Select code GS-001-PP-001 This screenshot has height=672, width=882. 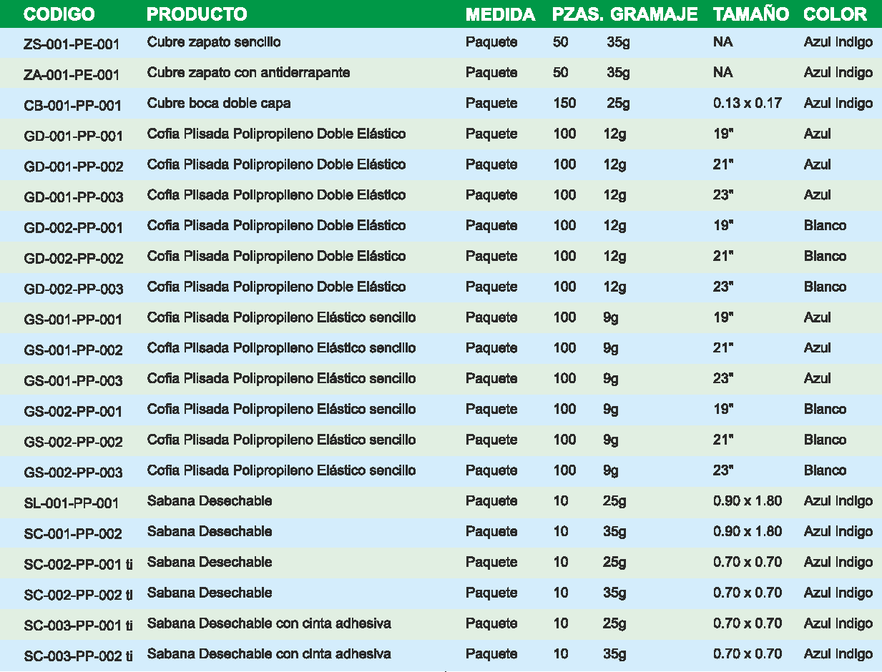point(73,320)
